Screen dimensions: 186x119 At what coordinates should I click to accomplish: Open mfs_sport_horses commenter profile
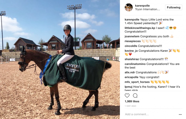(x=137, y=82)
